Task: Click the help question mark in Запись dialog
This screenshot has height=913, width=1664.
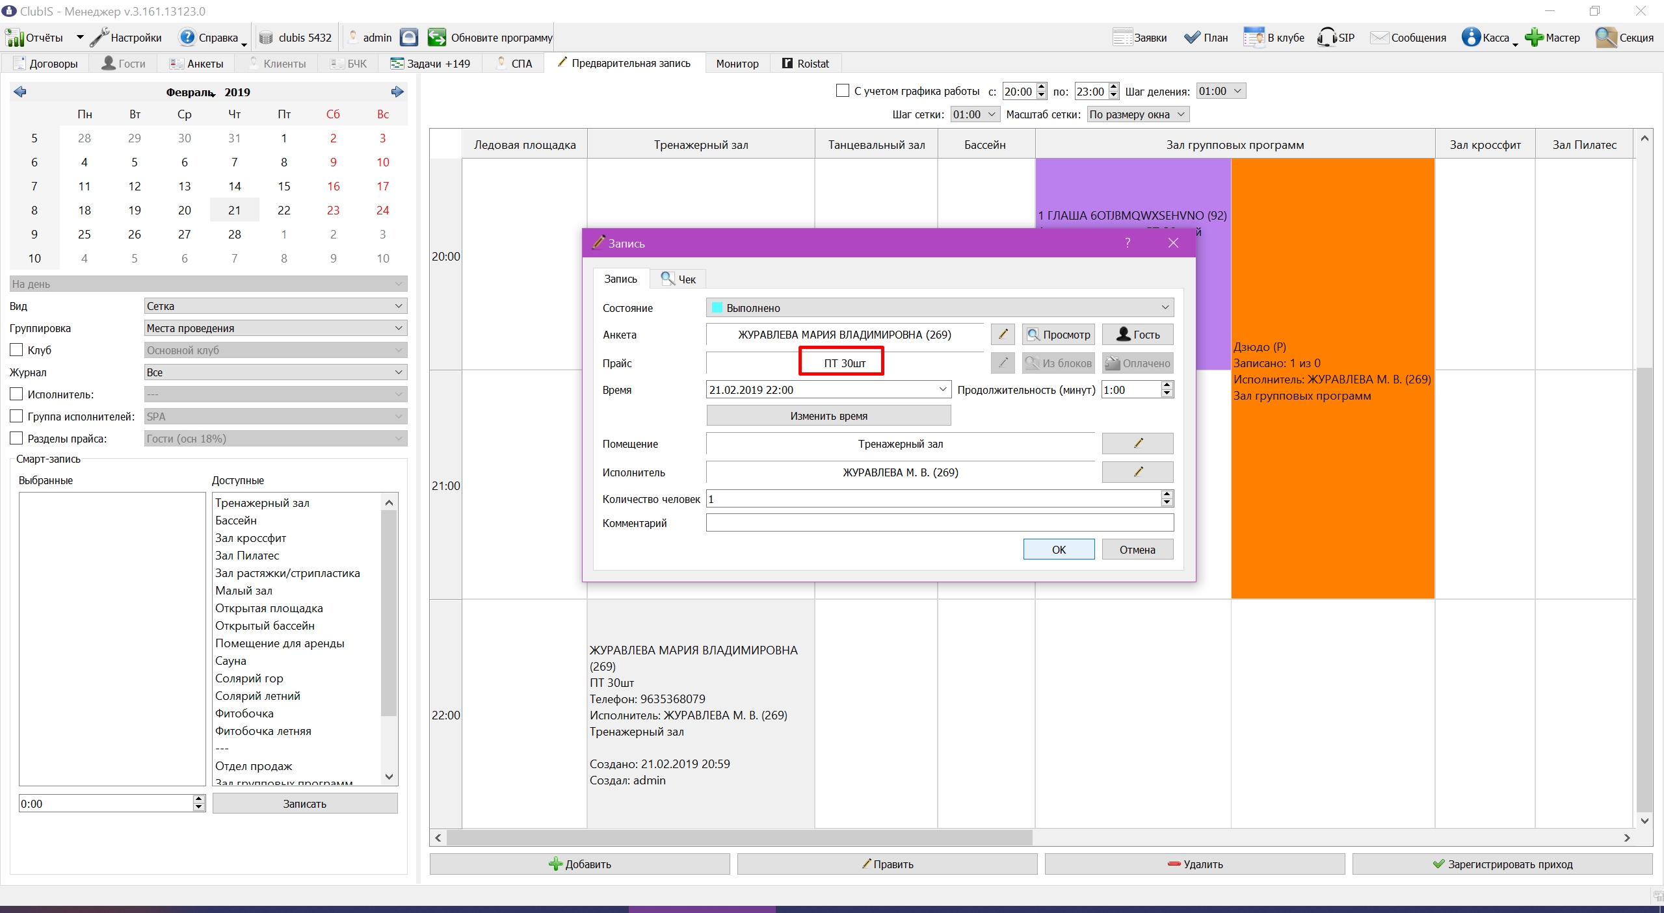Action: tap(1128, 243)
